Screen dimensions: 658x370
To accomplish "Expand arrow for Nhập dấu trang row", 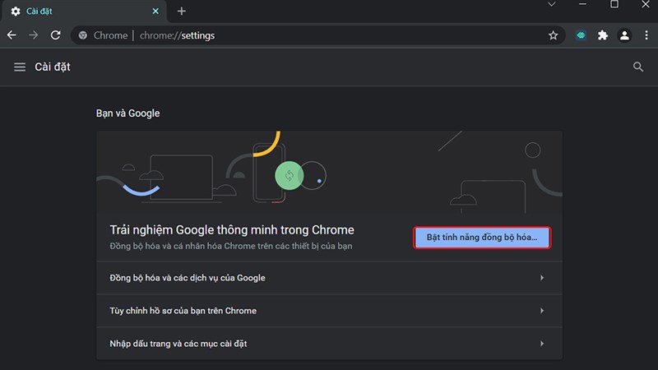I will 542,344.
